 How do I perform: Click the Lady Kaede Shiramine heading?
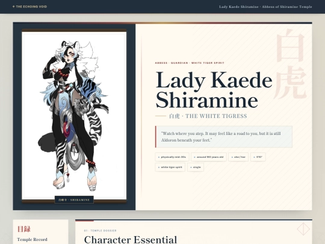coord(214,90)
